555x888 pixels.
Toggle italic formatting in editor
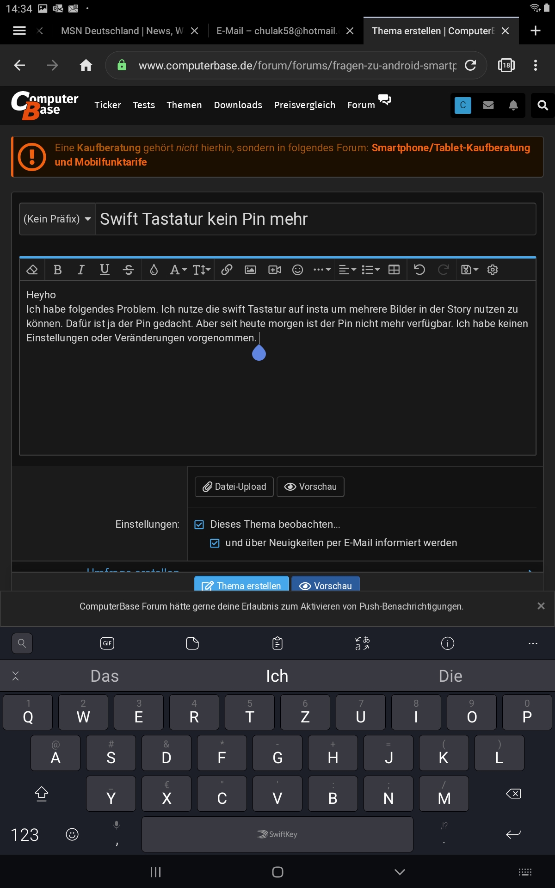pos(81,270)
